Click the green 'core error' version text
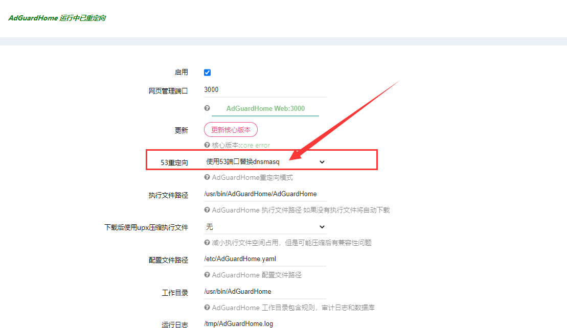This screenshot has height=328, width=567. tap(255, 145)
